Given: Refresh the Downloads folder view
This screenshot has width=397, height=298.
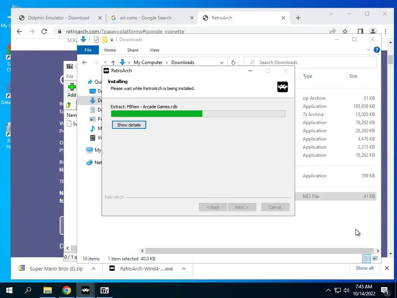Looking at the screenshot, I should pyautogui.click(x=233, y=62).
